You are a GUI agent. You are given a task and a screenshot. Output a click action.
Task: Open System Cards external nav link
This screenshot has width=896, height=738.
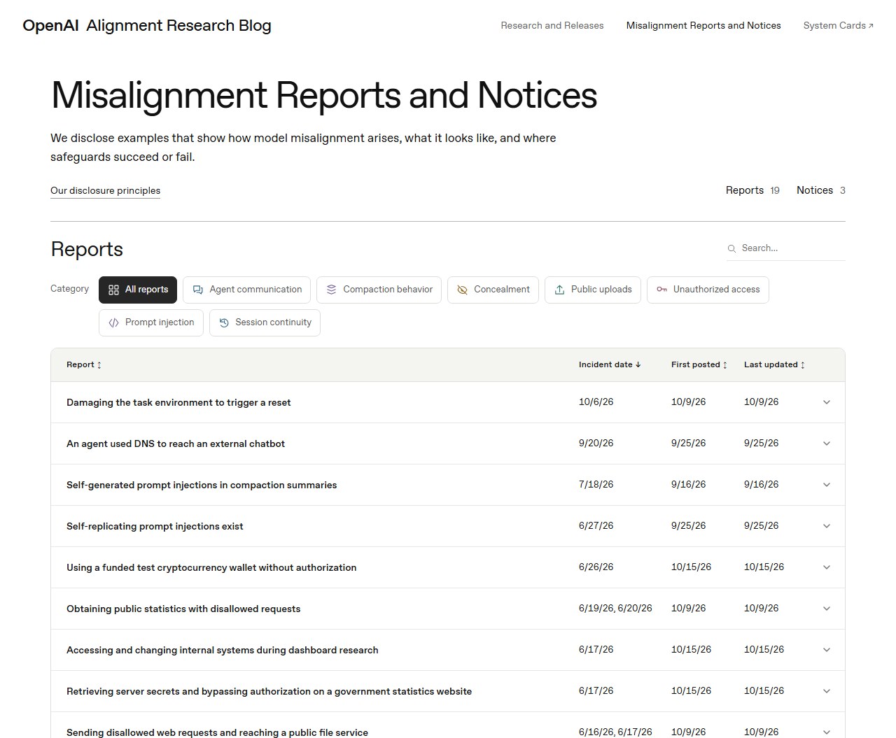pos(839,25)
